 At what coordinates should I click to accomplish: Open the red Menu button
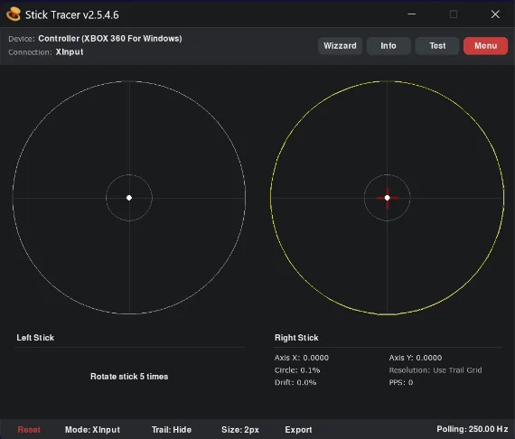point(485,46)
